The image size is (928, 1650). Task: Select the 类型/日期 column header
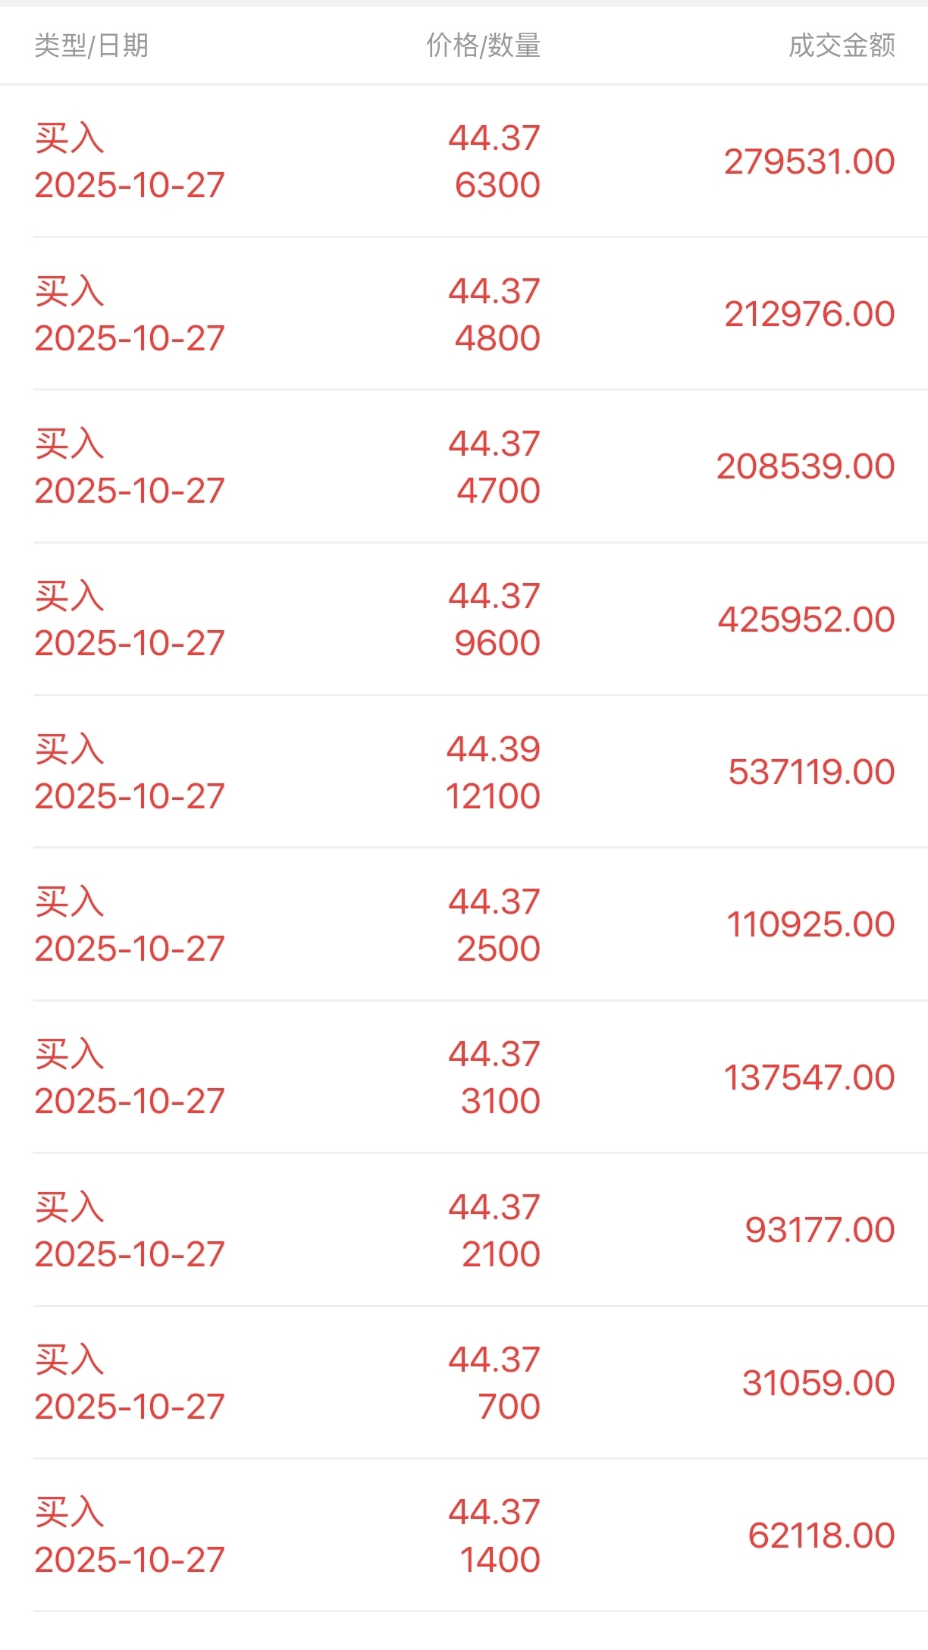click(x=91, y=46)
